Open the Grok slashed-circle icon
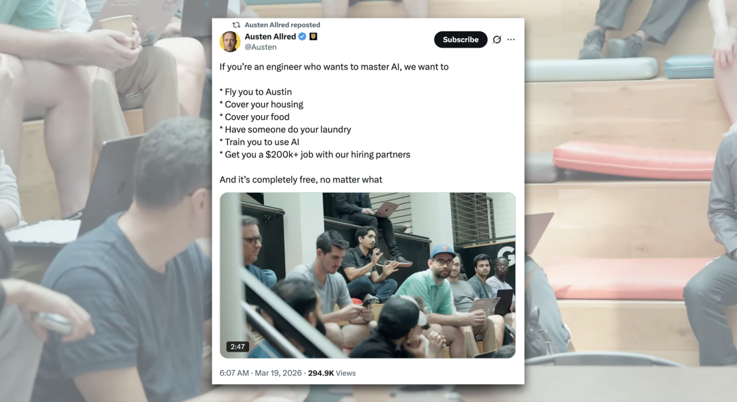Image resolution: width=737 pixels, height=402 pixels. pos(497,40)
